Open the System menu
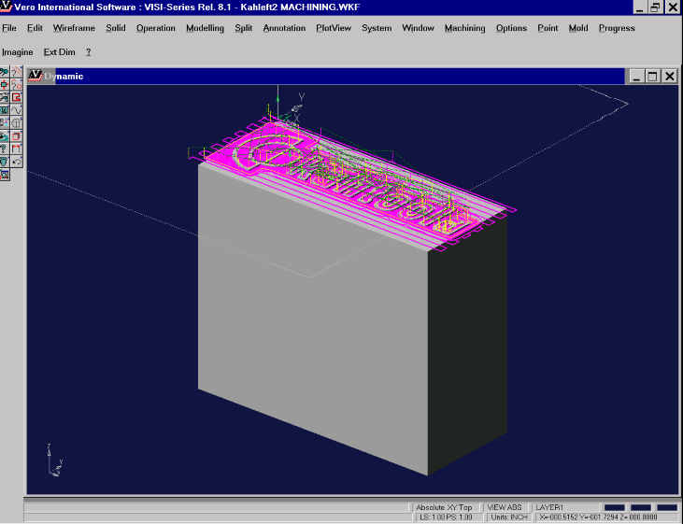 377,28
